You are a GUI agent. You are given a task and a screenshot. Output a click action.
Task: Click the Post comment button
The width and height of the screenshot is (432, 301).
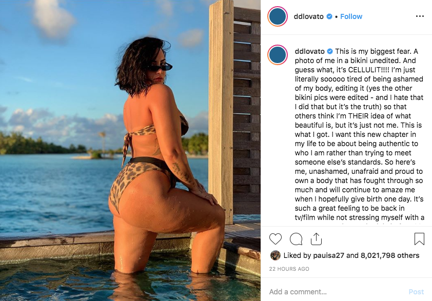click(x=416, y=292)
